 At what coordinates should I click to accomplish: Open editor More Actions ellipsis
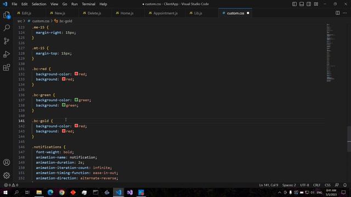tap(345, 13)
